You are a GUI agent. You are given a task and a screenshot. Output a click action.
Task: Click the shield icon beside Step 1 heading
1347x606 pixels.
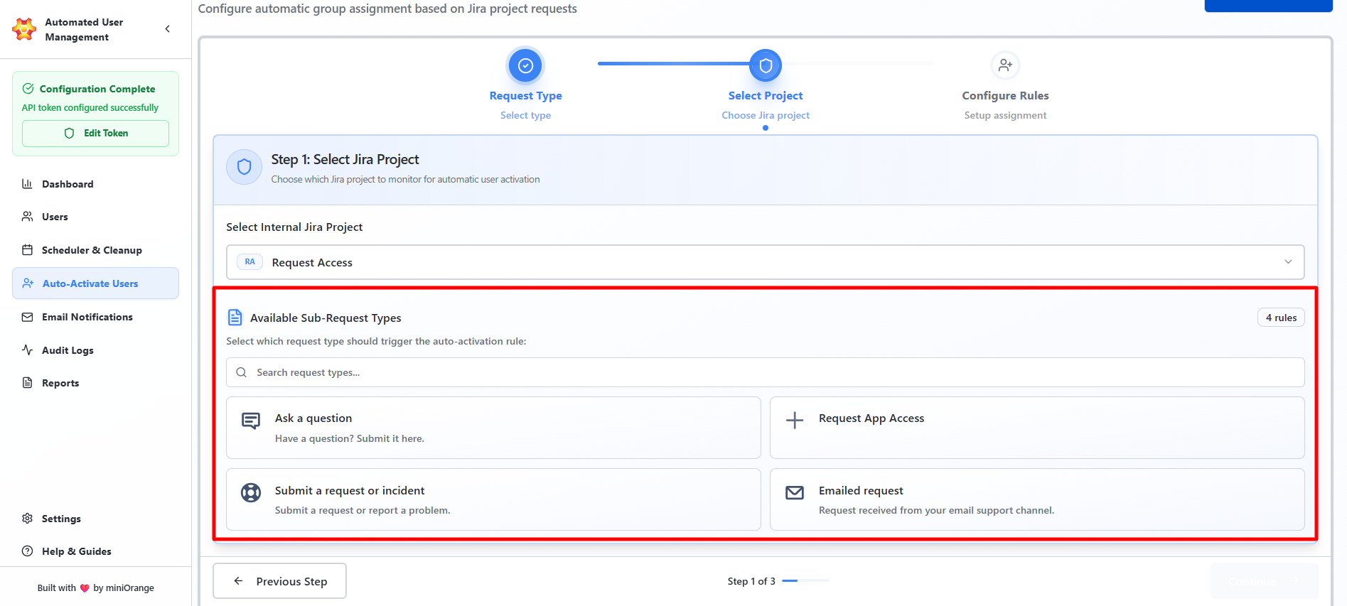244,167
